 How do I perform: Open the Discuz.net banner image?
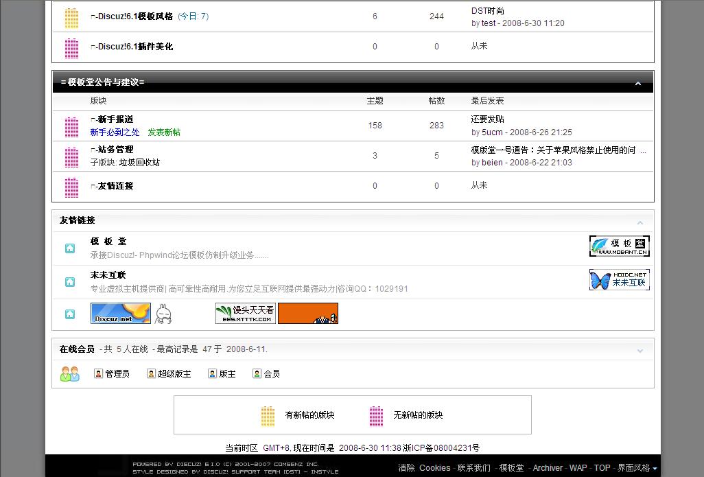(x=120, y=313)
